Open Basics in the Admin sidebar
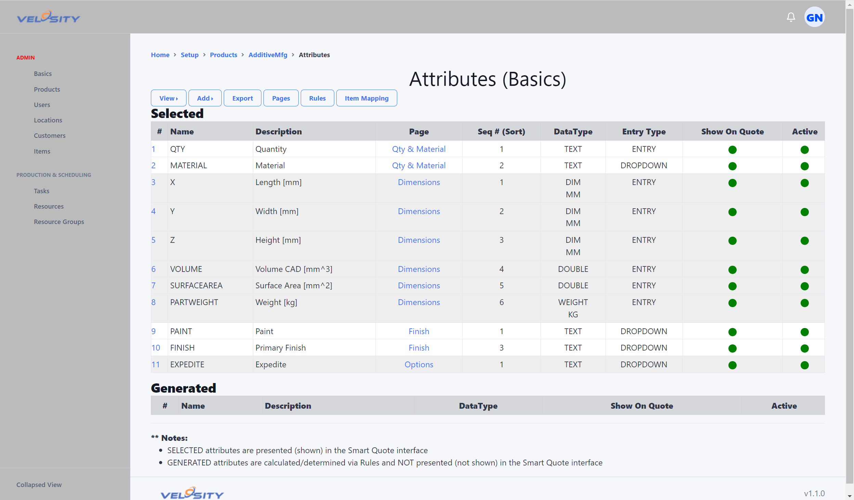Screen dimensions: 854x500 coord(43,74)
